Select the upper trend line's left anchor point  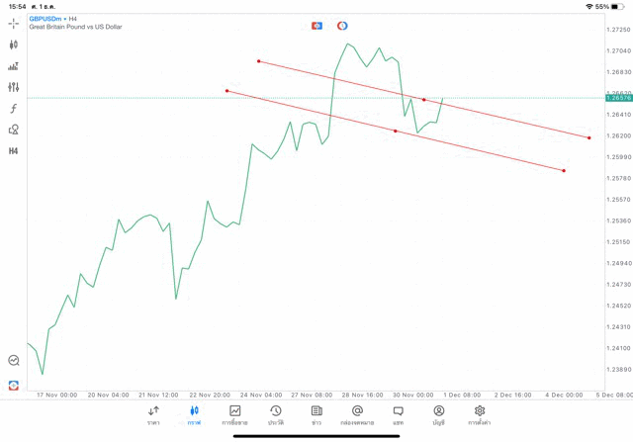coord(258,61)
